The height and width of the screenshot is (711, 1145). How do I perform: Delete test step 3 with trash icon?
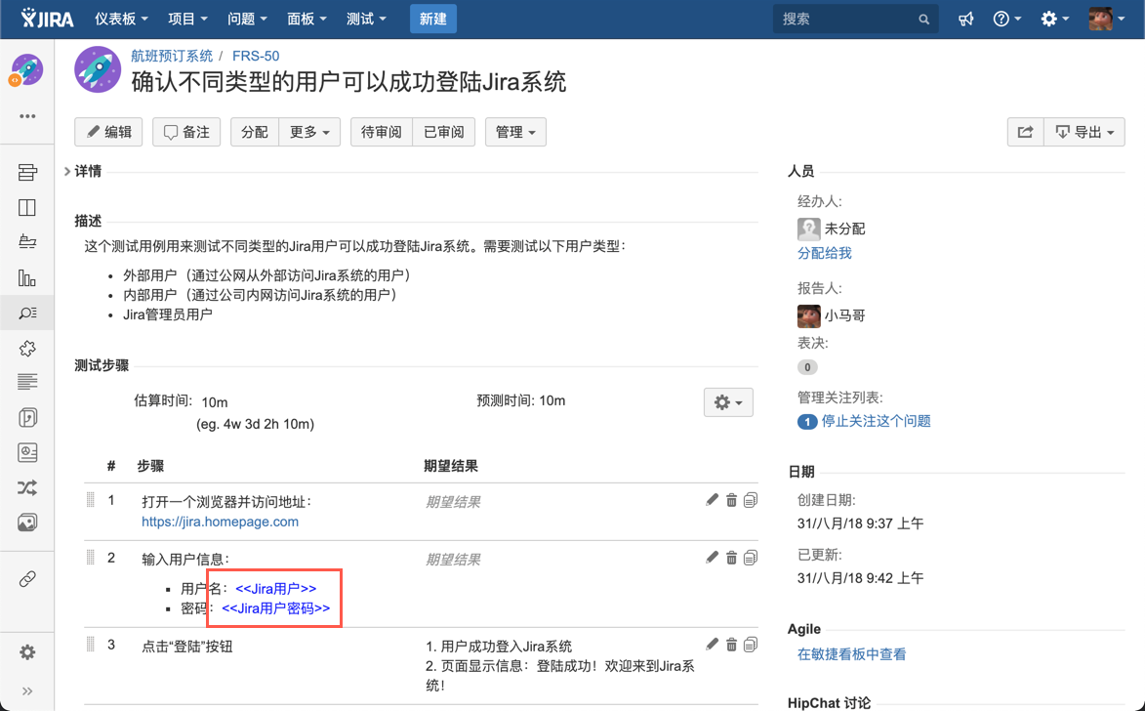pos(731,644)
